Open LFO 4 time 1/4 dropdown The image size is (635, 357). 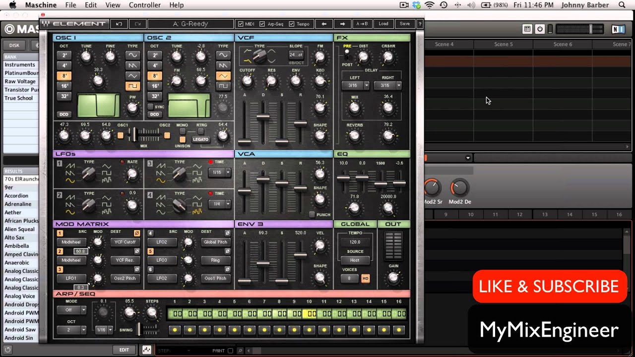(220, 204)
